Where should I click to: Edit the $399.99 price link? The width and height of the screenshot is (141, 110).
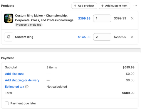tap(84, 18)
